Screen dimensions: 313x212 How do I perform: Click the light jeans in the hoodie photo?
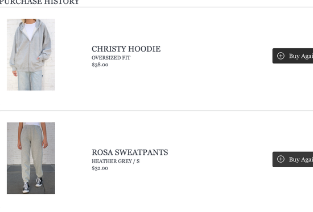tap(30, 80)
